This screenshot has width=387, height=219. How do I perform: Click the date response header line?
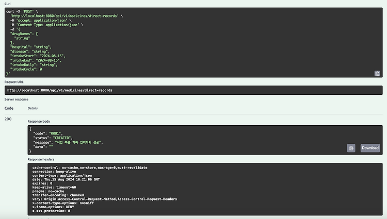[x=66, y=179]
